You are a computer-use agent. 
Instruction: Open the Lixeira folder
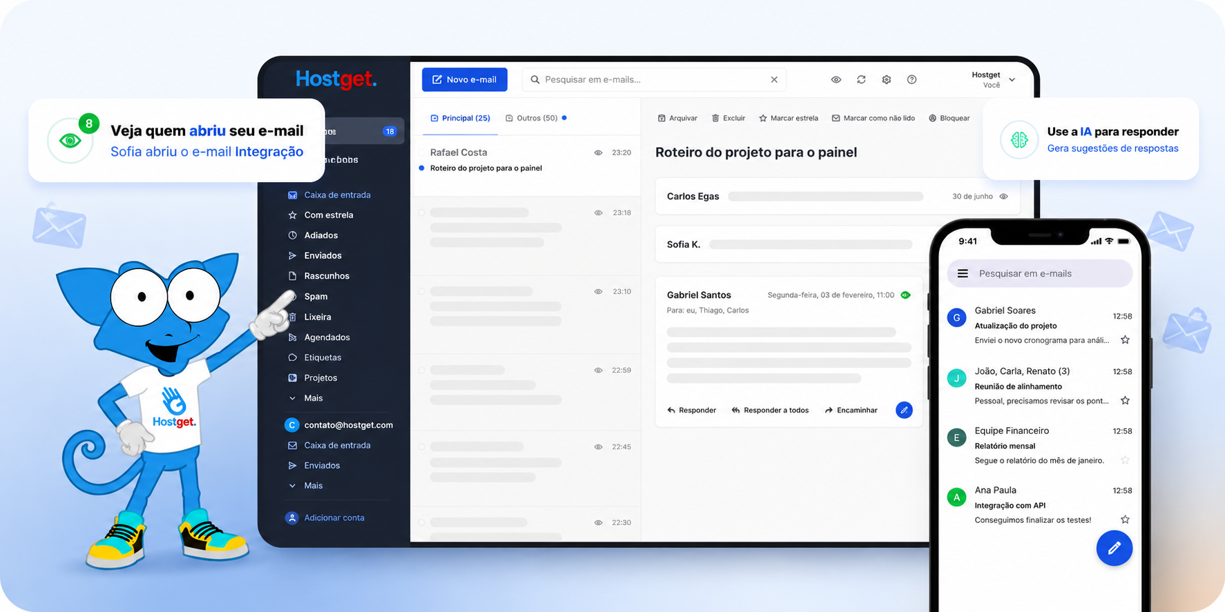[x=309, y=317]
